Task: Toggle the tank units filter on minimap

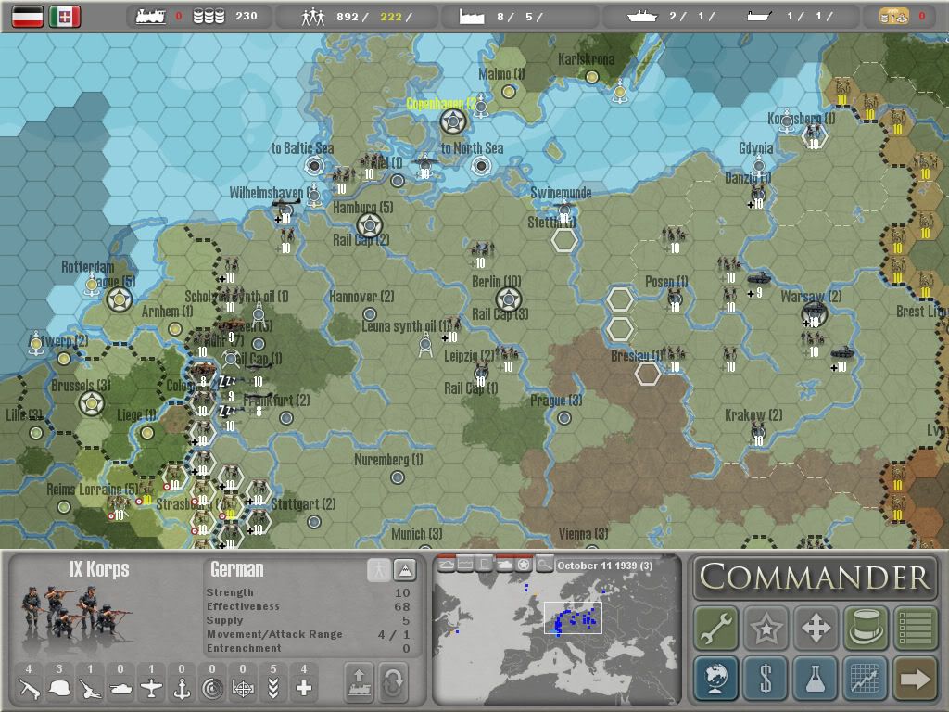Action: click(x=505, y=565)
